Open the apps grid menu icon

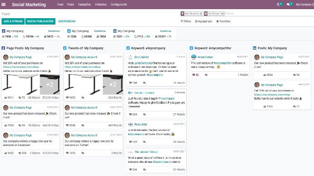[x=4, y=5]
